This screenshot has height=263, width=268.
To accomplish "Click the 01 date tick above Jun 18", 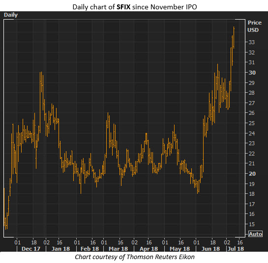I will point(196,242).
